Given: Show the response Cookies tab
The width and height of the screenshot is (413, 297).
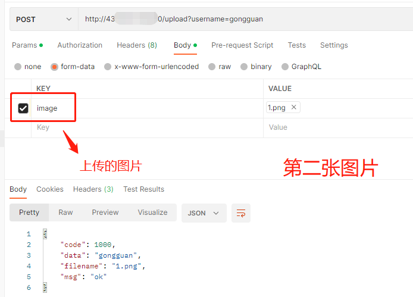Looking at the screenshot, I should click(50, 189).
